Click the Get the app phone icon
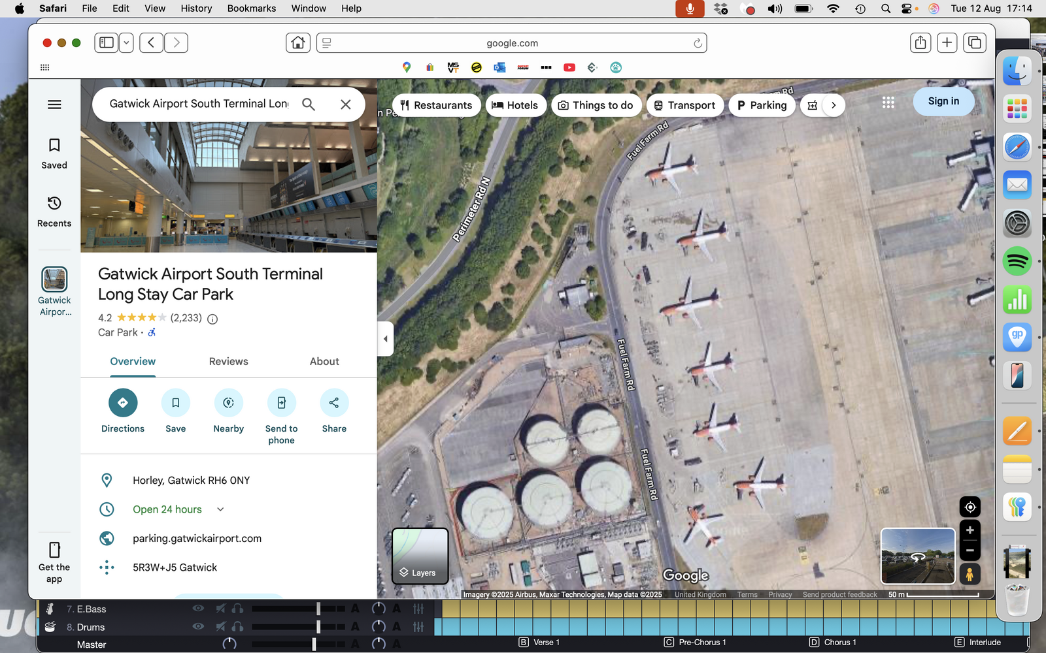This screenshot has height=653, width=1046. pos(54,550)
